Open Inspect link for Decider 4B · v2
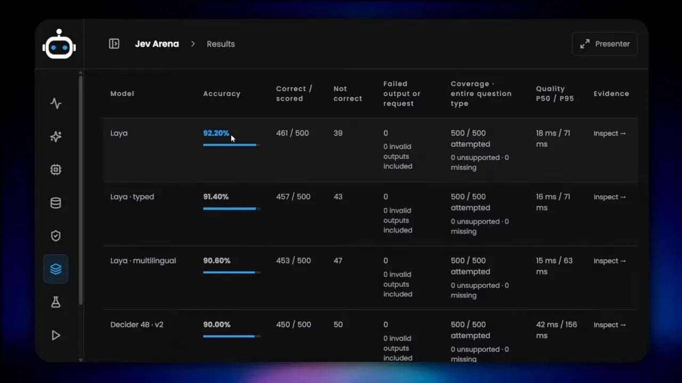Screen dimensions: 682x383 610,324
